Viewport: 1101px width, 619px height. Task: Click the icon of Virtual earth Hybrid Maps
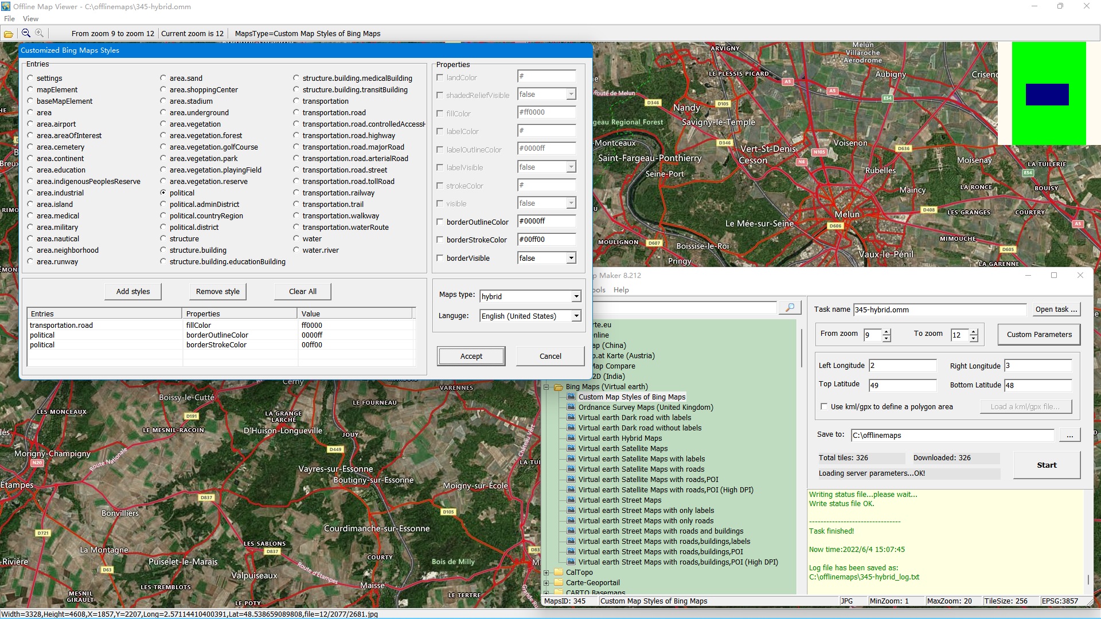tap(571, 438)
